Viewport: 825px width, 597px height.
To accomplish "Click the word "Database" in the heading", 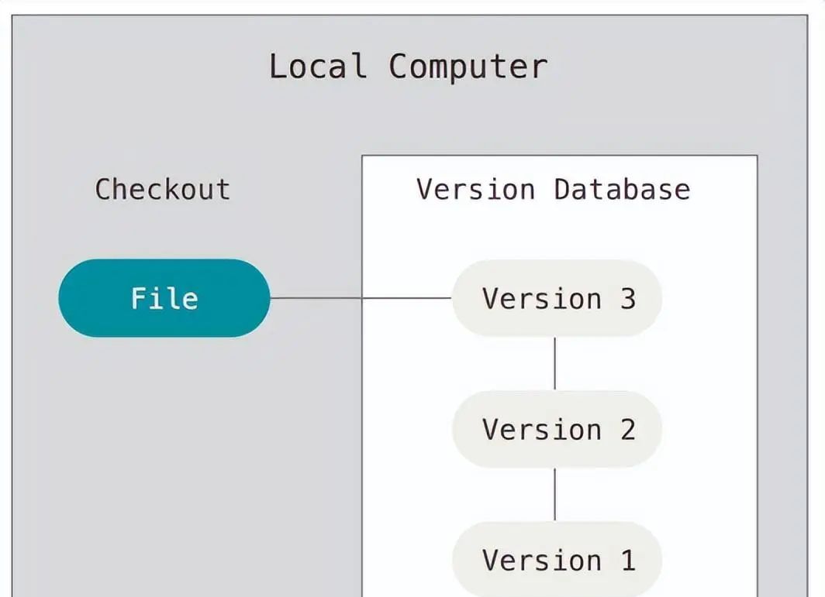I will [622, 190].
